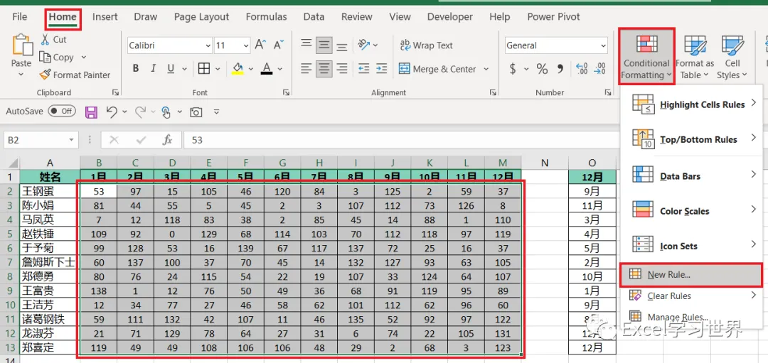The height and width of the screenshot is (363, 768).
Task: Click the Middle Align icon
Action: point(324,45)
